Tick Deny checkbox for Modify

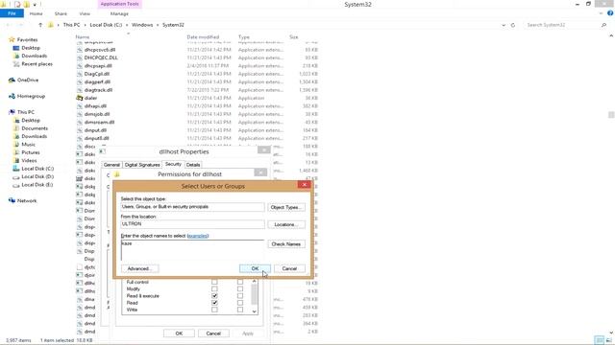point(240,289)
